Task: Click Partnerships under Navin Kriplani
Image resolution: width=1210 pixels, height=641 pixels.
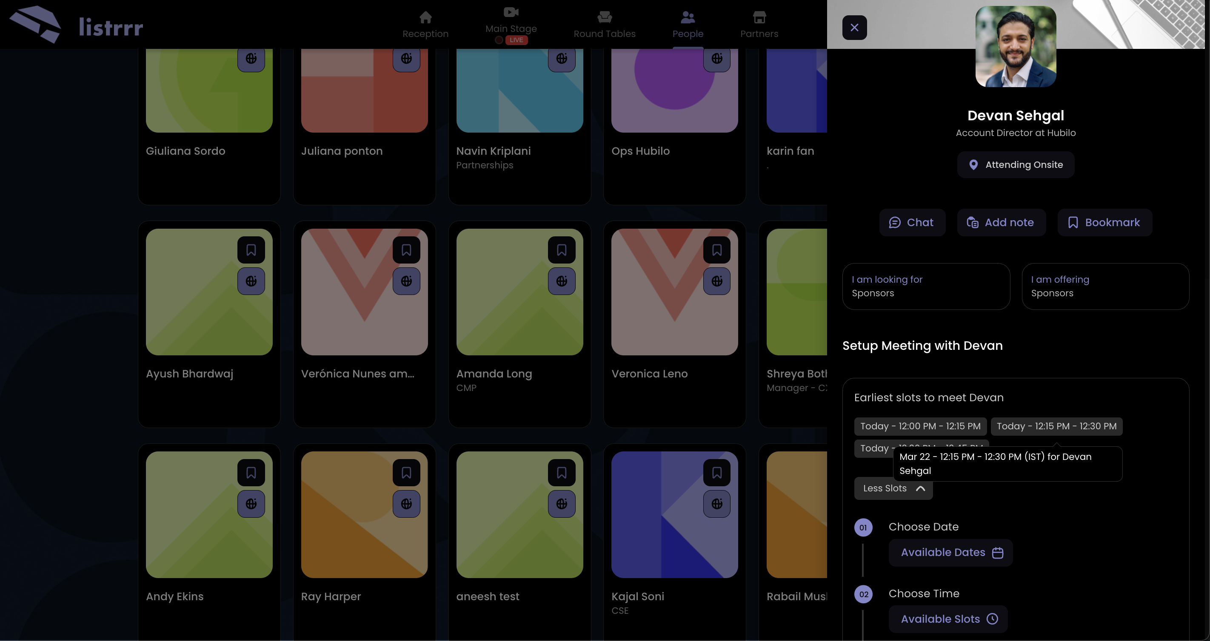Action: pos(485,165)
